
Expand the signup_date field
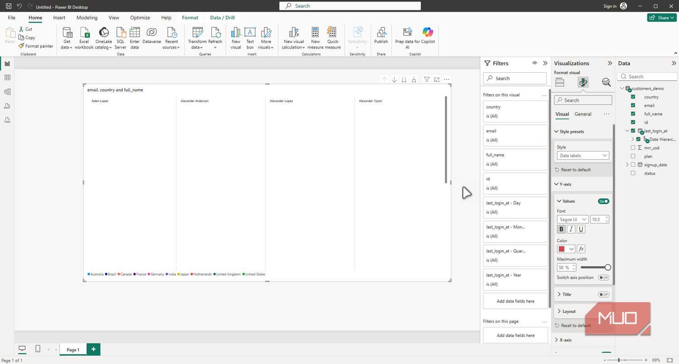(627, 165)
